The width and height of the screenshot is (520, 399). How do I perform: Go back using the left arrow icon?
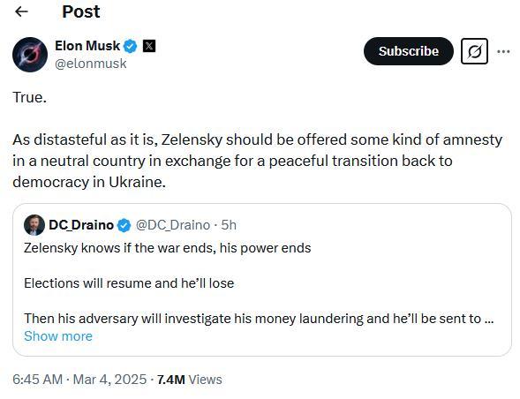[x=21, y=12]
